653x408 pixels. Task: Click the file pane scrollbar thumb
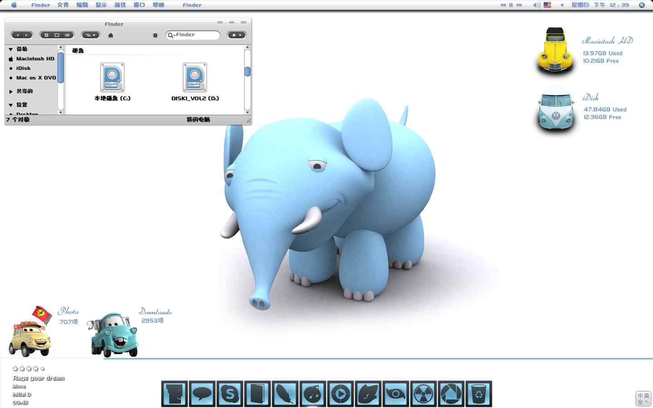coord(248,72)
